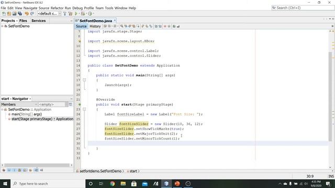
Task: Open the Refactor menu
Action: tap(57, 8)
